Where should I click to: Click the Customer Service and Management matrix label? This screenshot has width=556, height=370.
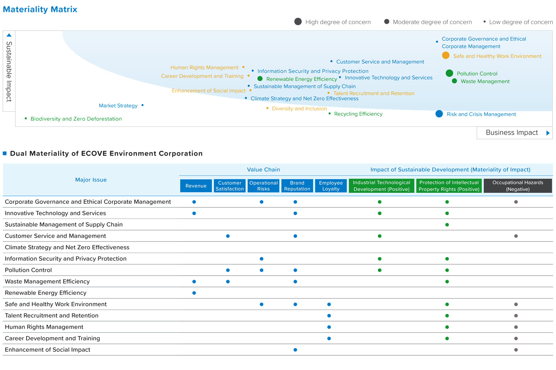(380, 62)
